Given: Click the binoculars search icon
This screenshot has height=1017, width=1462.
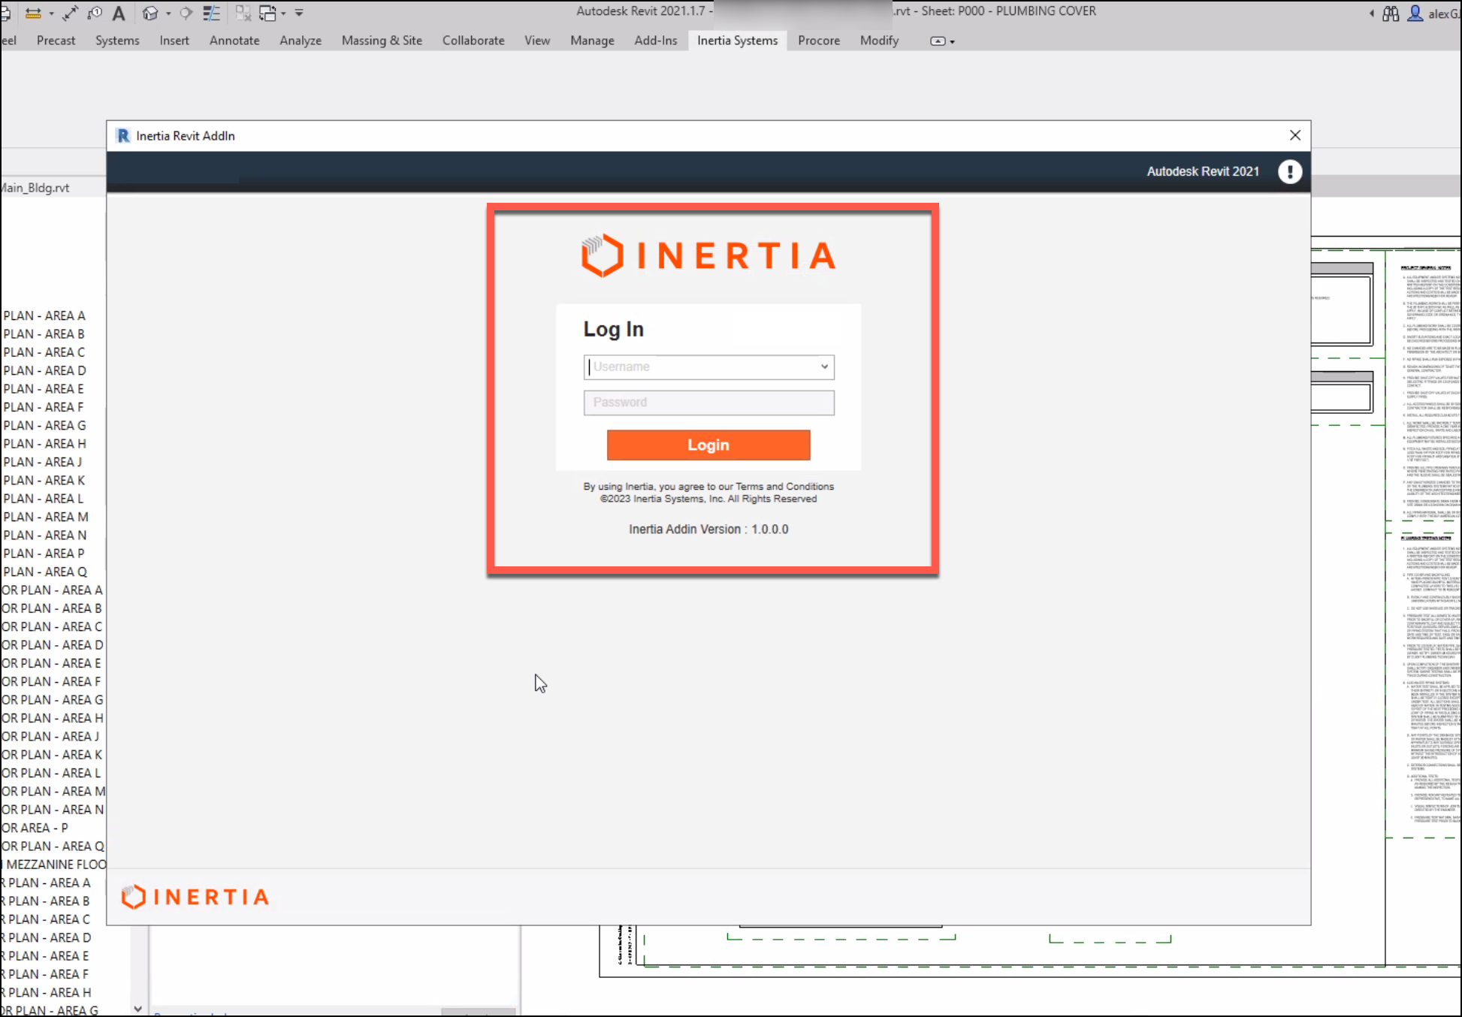Looking at the screenshot, I should click(x=1391, y=14).
